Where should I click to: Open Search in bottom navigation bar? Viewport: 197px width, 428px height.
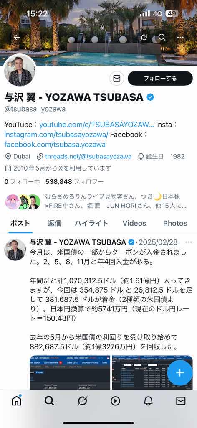tap(49, 401)
